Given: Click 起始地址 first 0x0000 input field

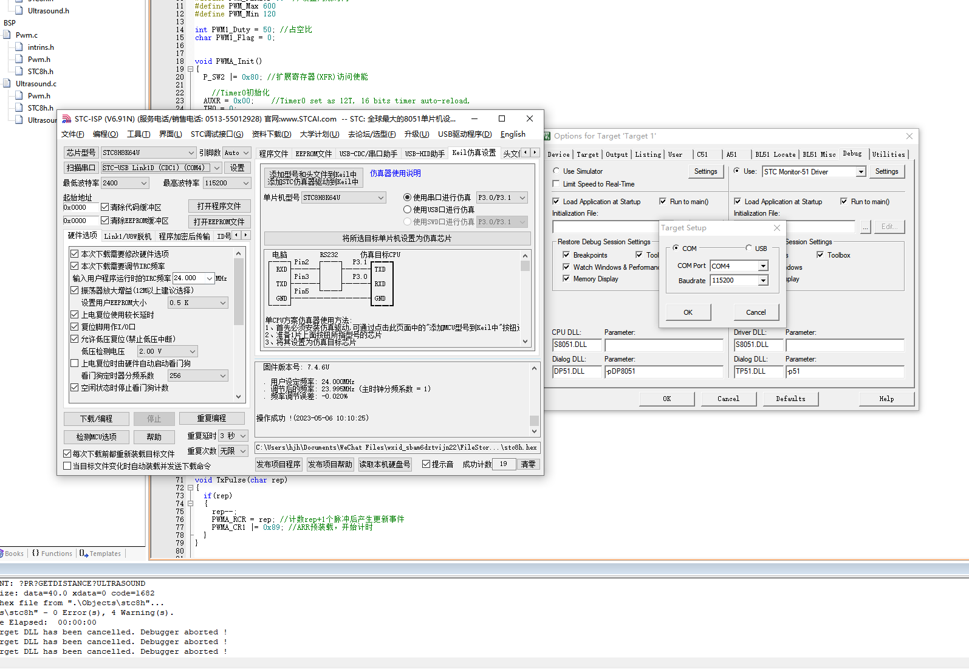Looking at the screenshot, I should coord(81,207).
